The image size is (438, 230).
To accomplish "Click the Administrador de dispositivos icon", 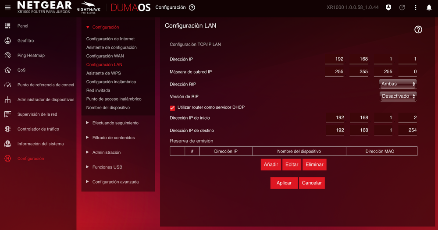I will (x=7, y=99).
